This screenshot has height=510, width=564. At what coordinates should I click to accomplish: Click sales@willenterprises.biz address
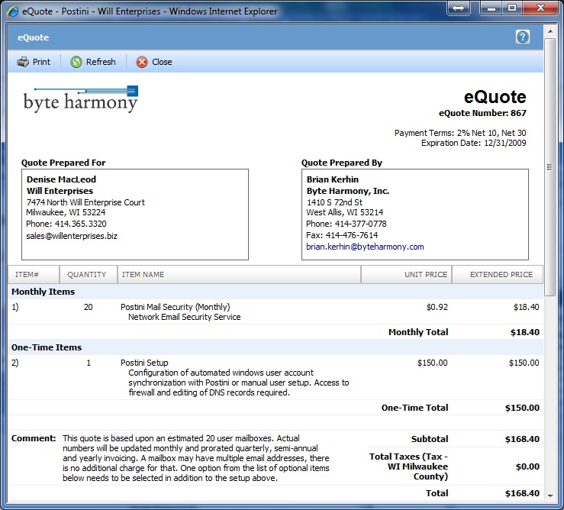pyautogui.click(x=72, y=236)
